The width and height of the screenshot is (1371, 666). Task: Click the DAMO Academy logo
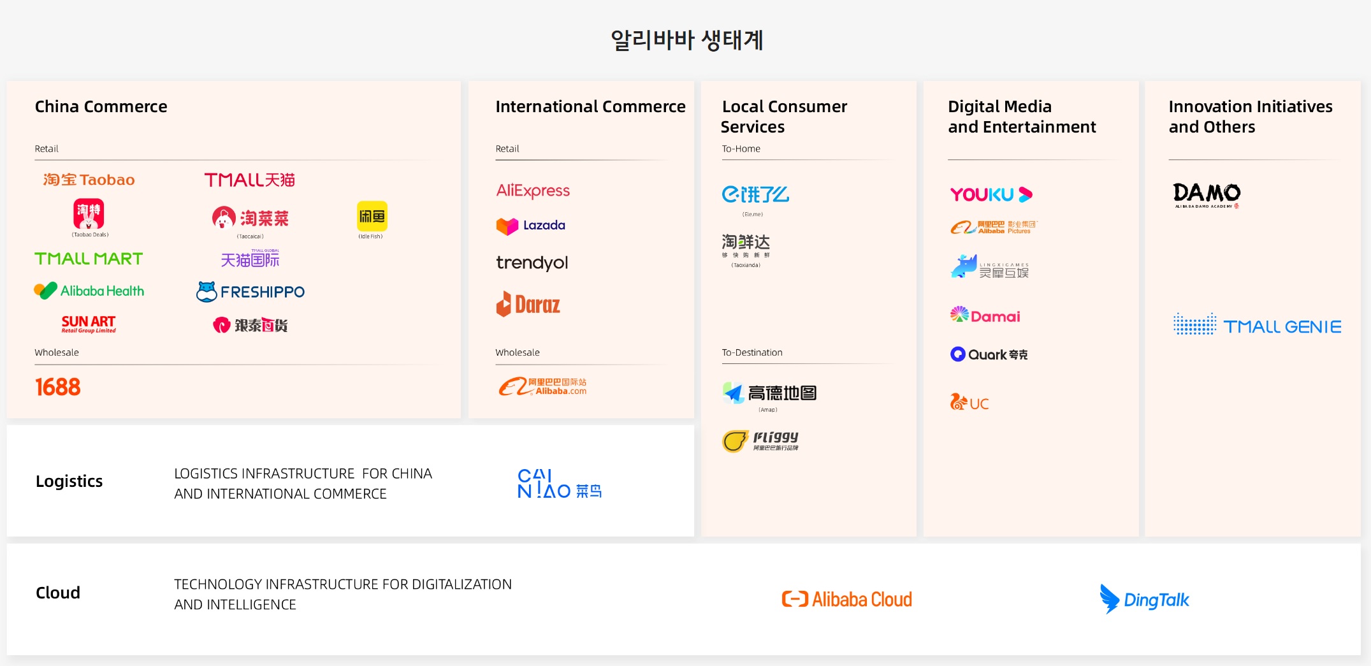click(1206, 195)
